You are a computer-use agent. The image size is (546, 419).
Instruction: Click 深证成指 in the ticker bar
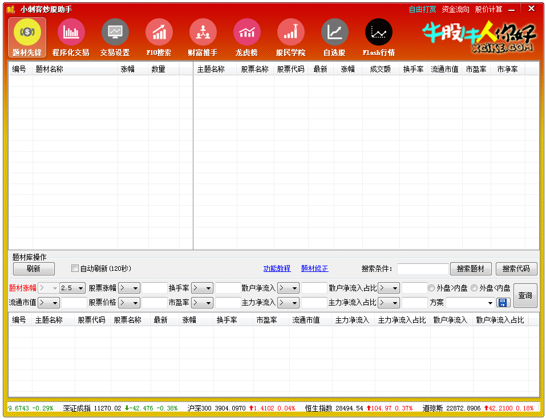coord(77,408)
